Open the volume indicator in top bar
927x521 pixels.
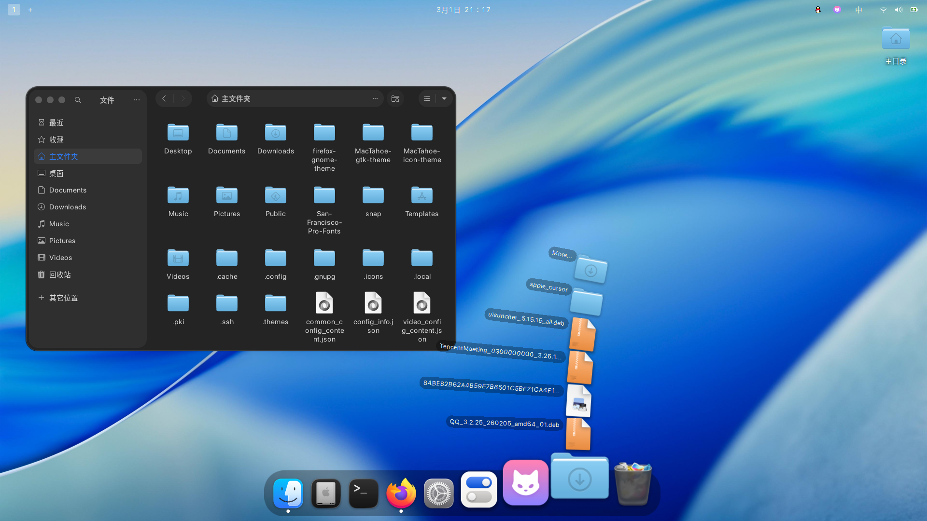click(x=898, y=10)
